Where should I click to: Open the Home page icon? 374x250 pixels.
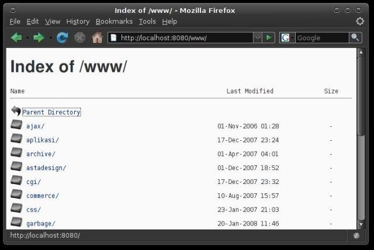pyautogui.click(x=97, y=37)
